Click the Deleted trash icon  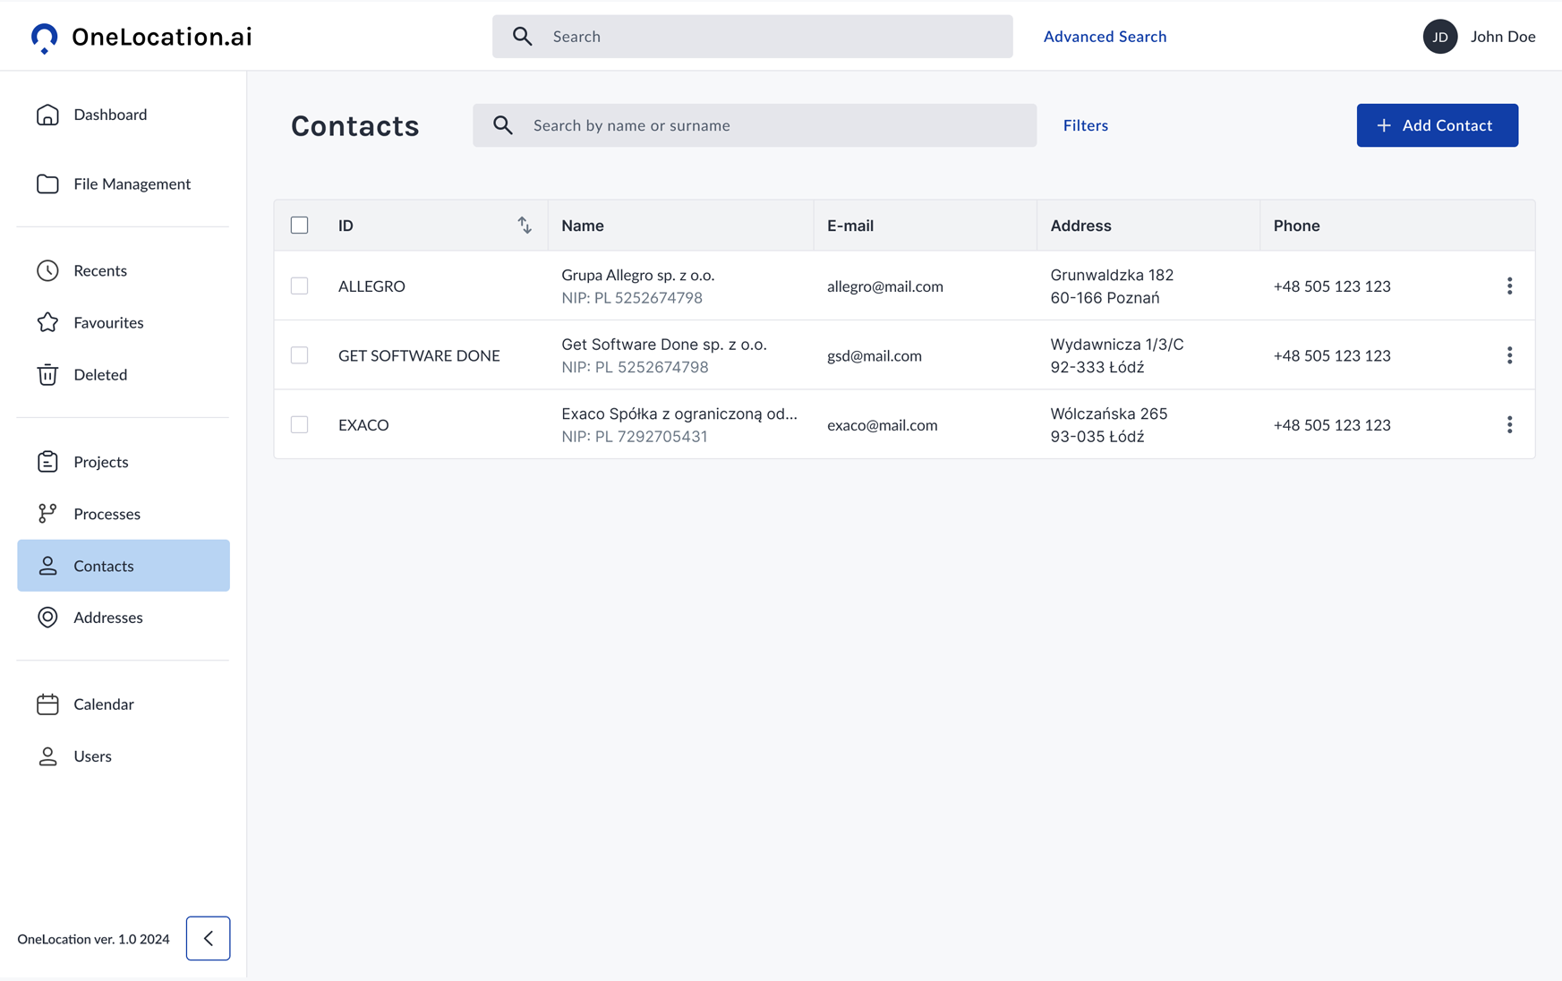tap(47, 374)
